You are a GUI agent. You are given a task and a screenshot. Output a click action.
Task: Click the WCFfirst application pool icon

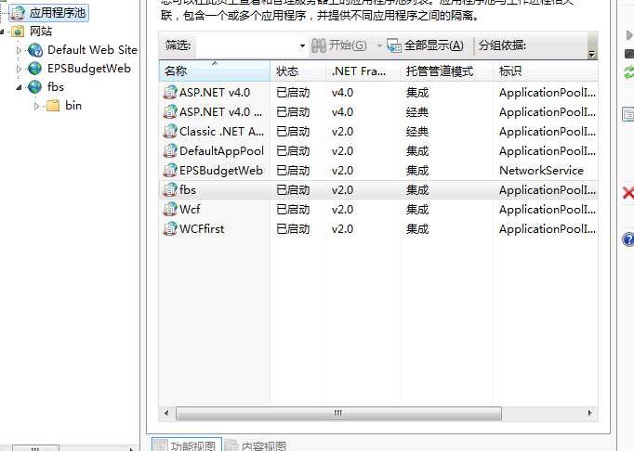(170, 229)
